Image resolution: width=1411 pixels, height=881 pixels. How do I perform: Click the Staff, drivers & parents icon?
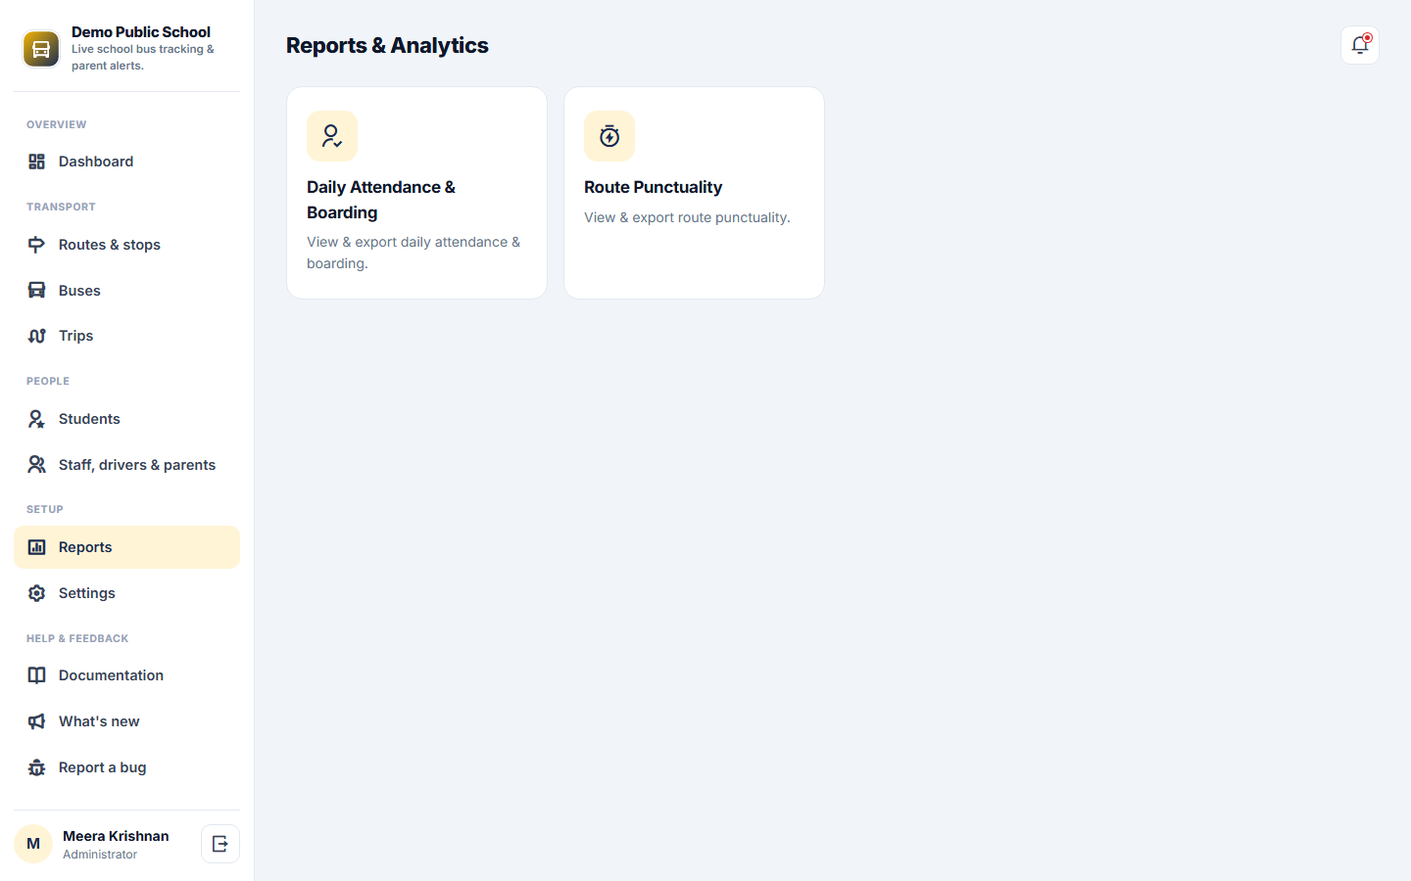[x=36, y=465]
